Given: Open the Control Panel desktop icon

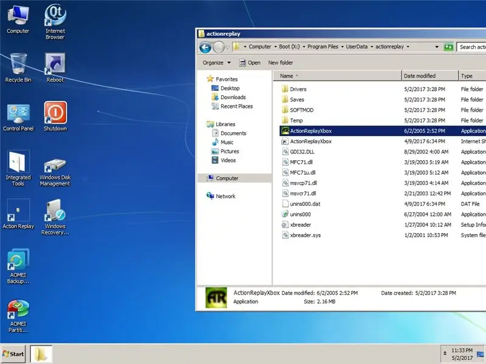Looking at the screenshot, I should (x=18, y=117).
